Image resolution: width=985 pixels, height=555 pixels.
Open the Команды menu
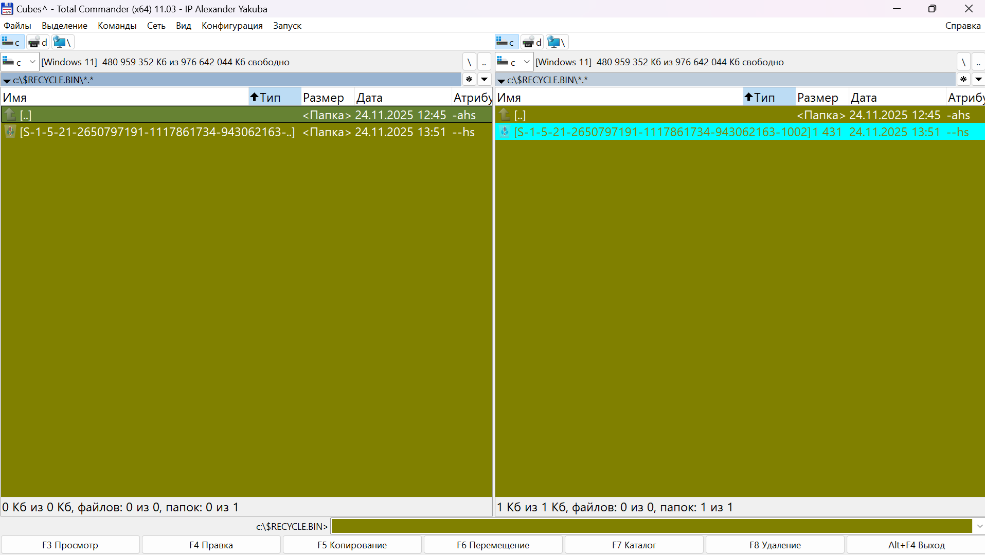tap(117, 26)
